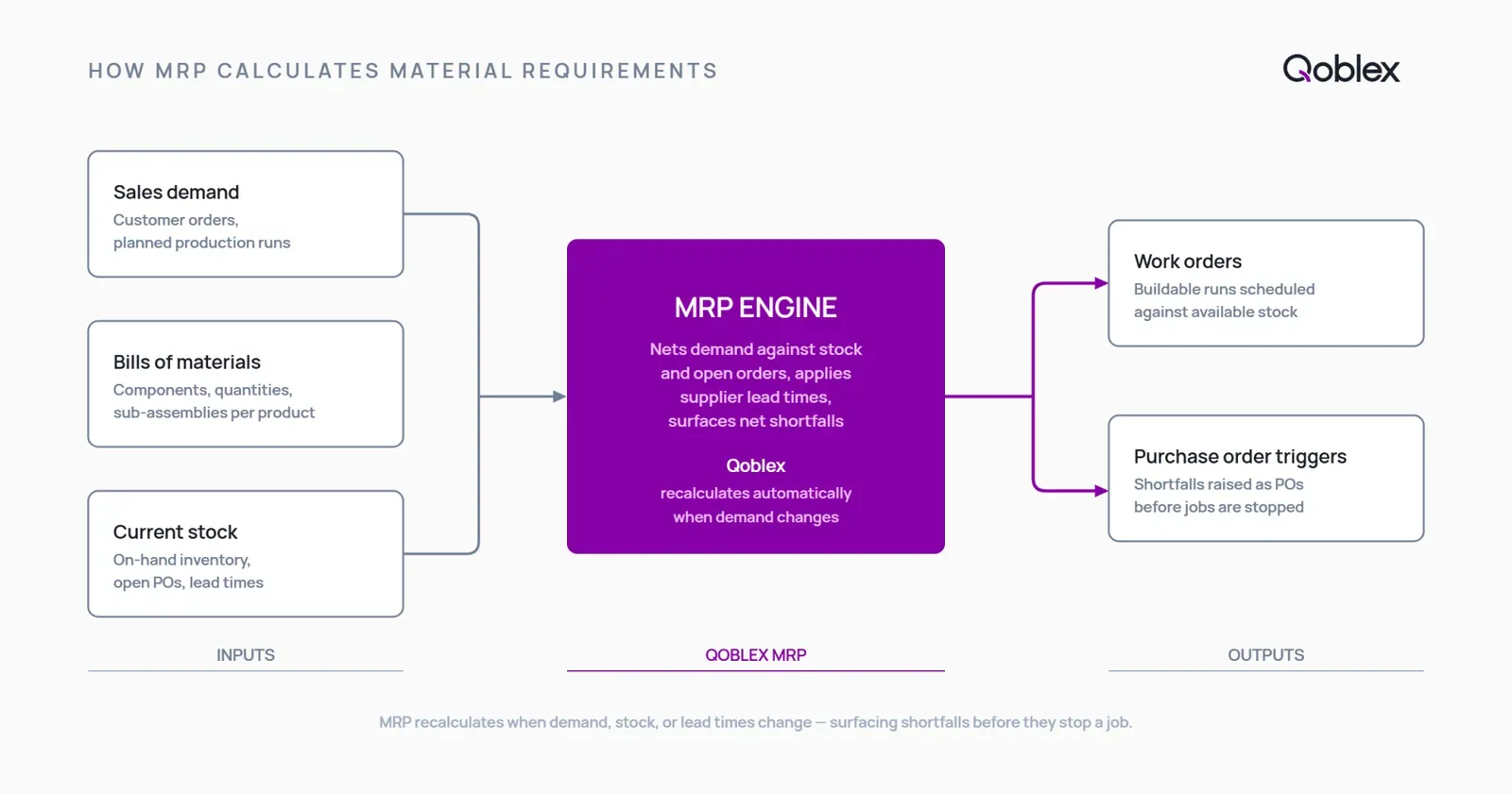1512x793 pixels.
Task: Click 'supplier lead times,' line
Action: [x=756, y=397]
